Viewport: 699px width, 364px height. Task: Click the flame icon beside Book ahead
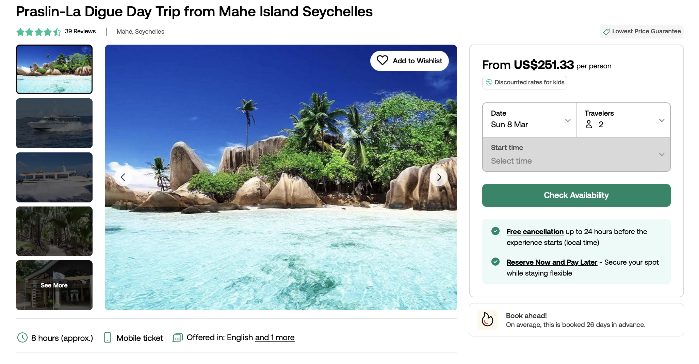coord(487,320)
